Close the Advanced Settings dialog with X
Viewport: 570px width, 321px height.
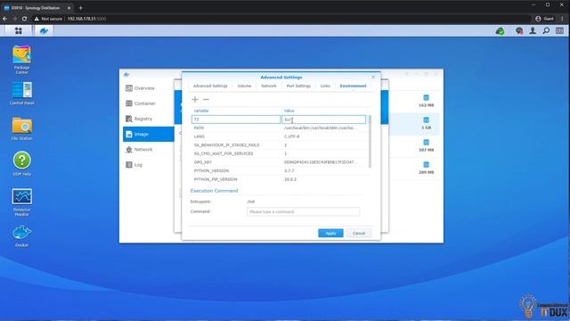pyautogui.click(x=373, y=78)
